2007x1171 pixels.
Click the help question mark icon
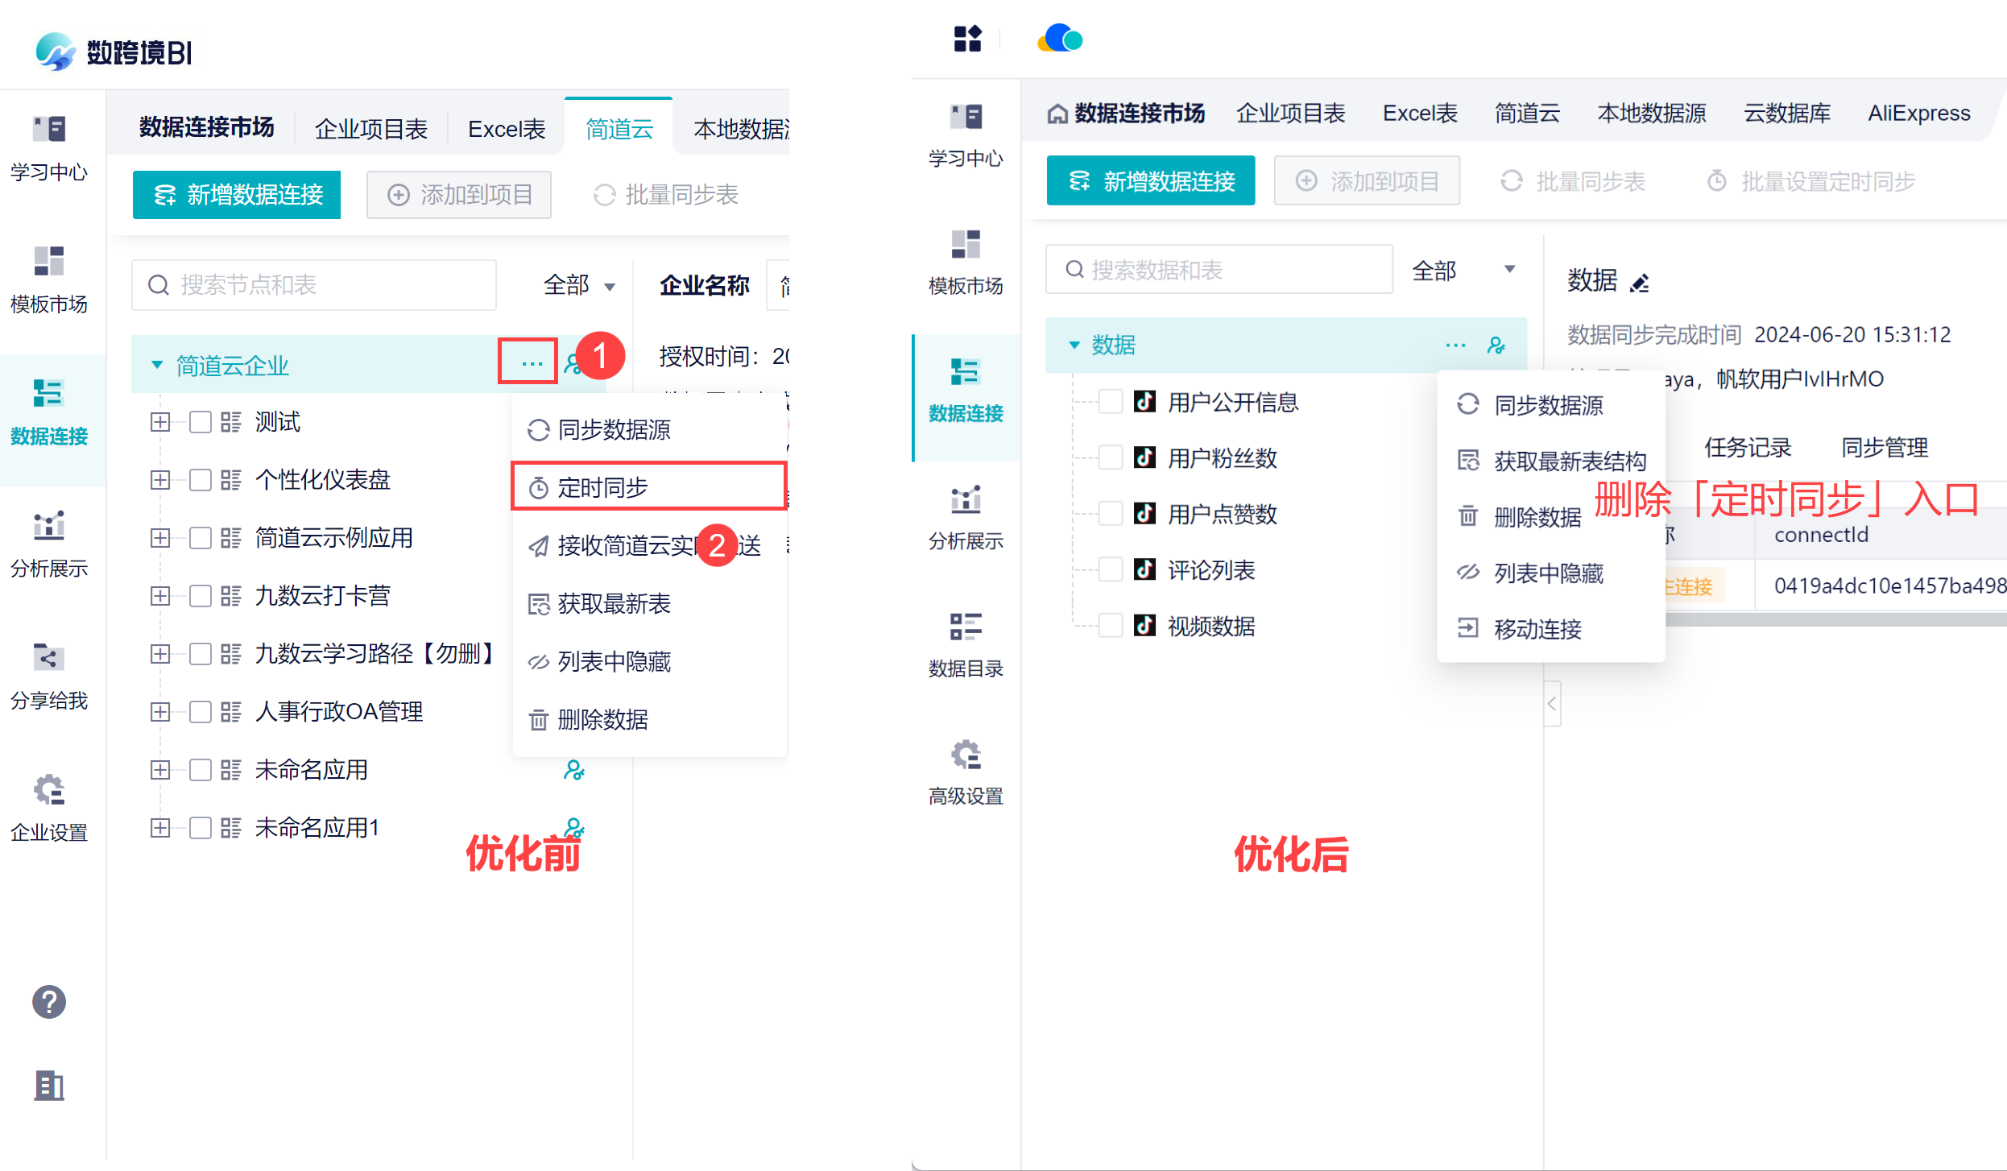tap(48, 1002)
